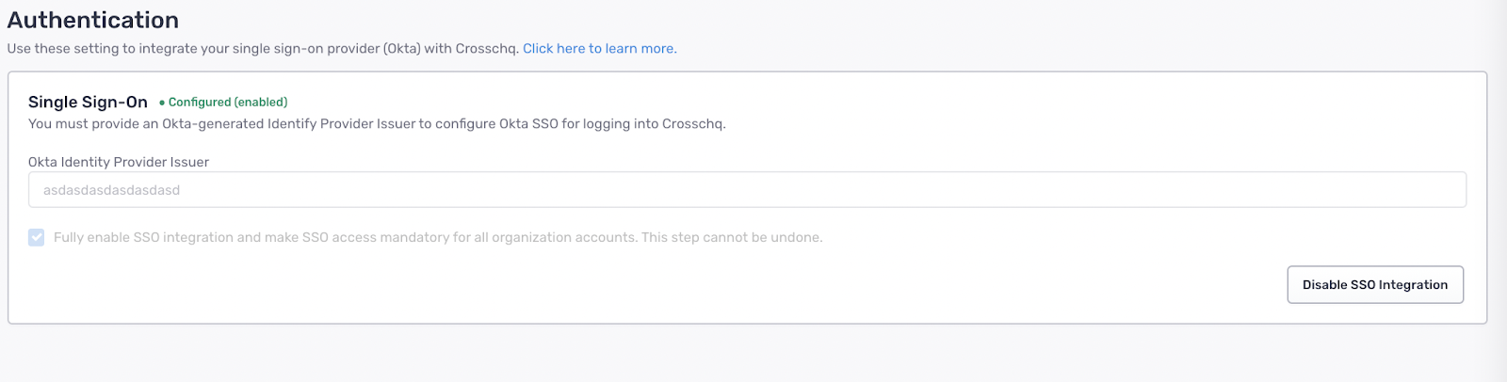1507x382 pixels.
Task: Click the Authentication page heading
Action: point(93,20)
